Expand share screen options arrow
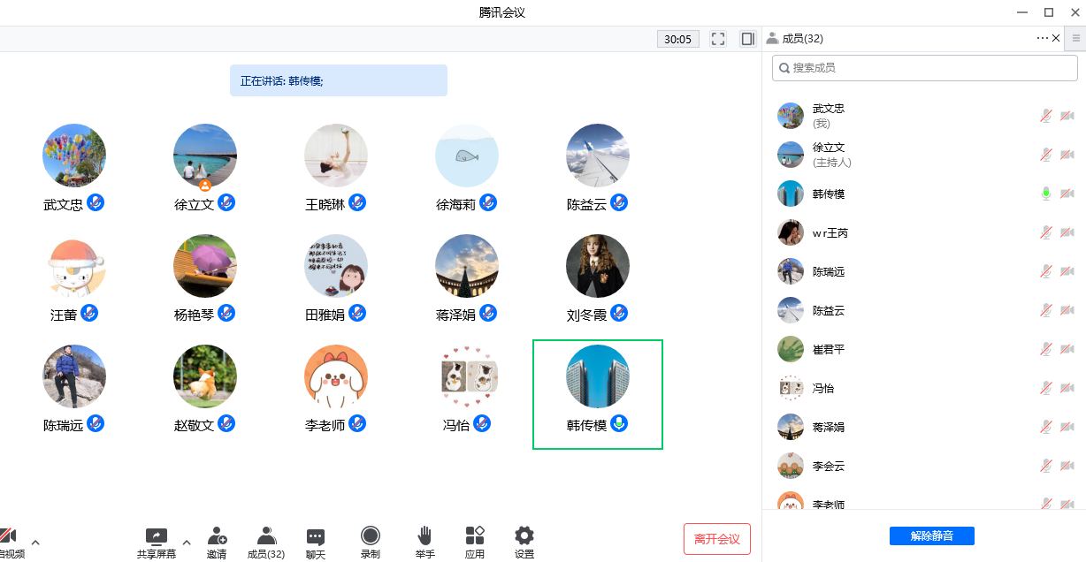 pyautogui.click(x=186, y=543)
